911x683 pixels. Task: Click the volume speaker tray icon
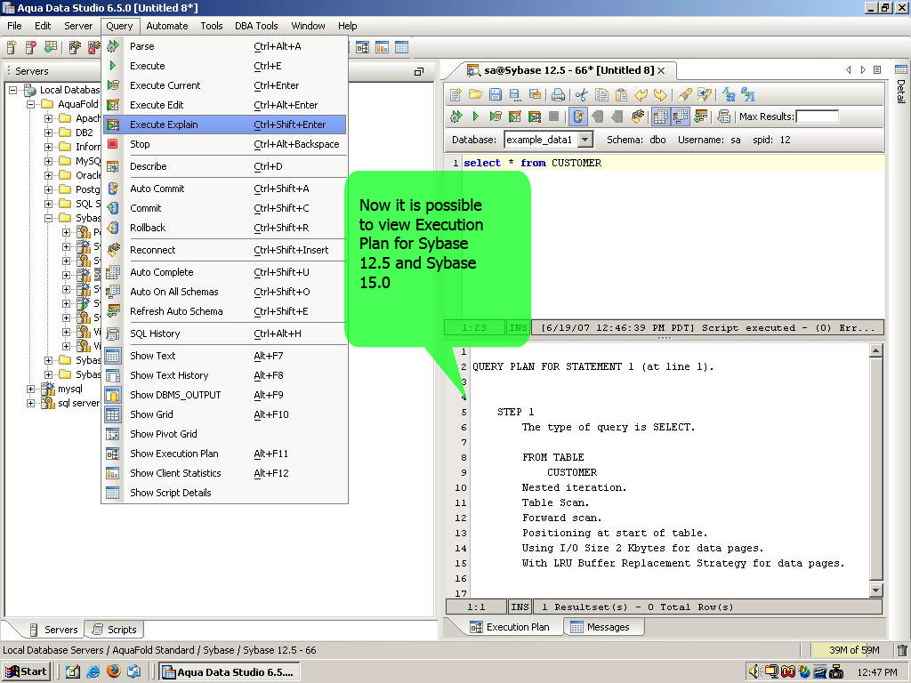754,672
